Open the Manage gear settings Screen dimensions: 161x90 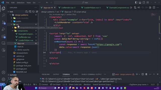(3, 79)
